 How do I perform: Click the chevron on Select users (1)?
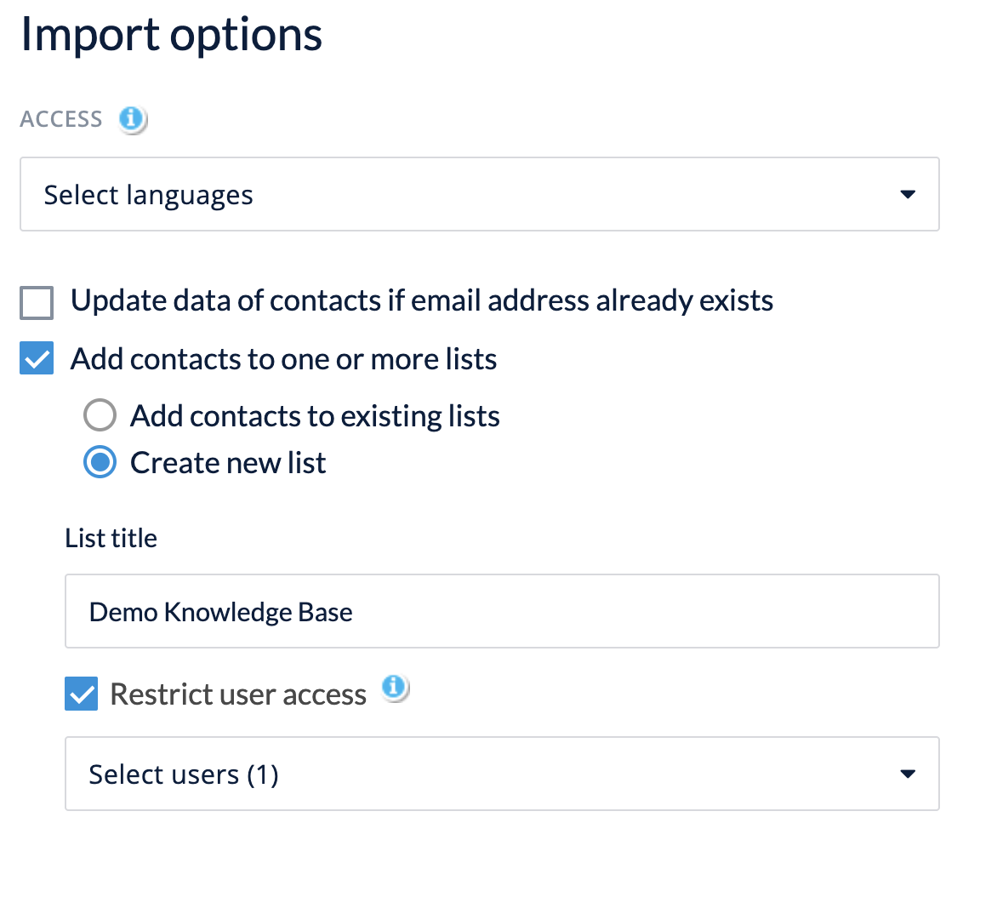[907, 774]
